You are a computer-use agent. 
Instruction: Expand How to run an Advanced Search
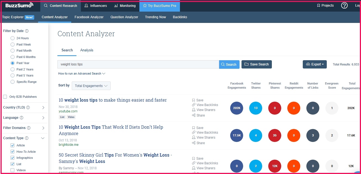tap(82, 74)
